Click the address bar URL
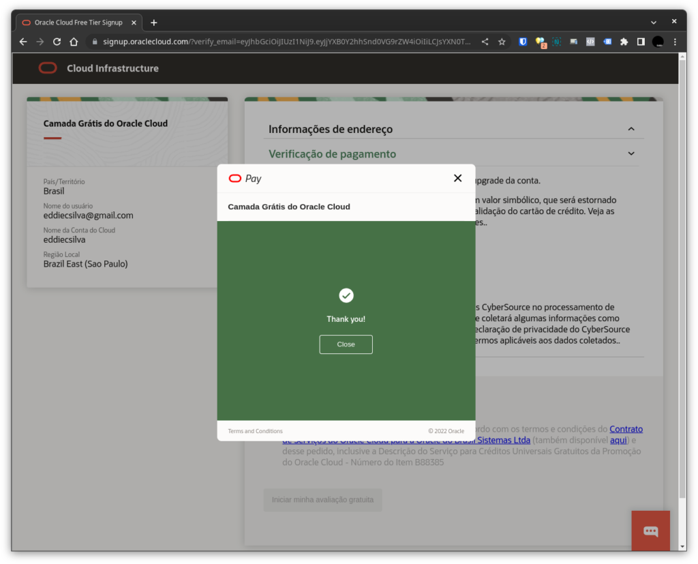This screenshot has height=564, width=698. (287, 42)
